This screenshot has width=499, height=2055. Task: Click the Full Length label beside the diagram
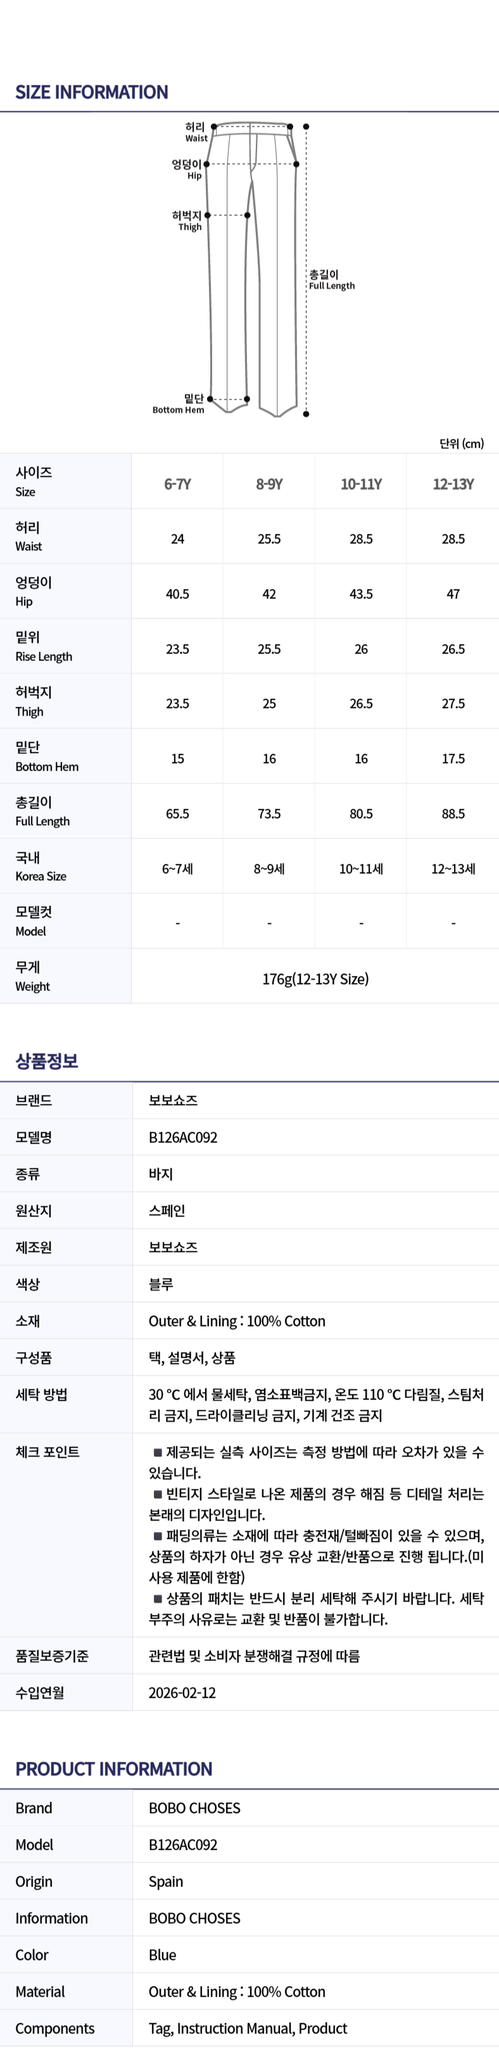(332, 280)
